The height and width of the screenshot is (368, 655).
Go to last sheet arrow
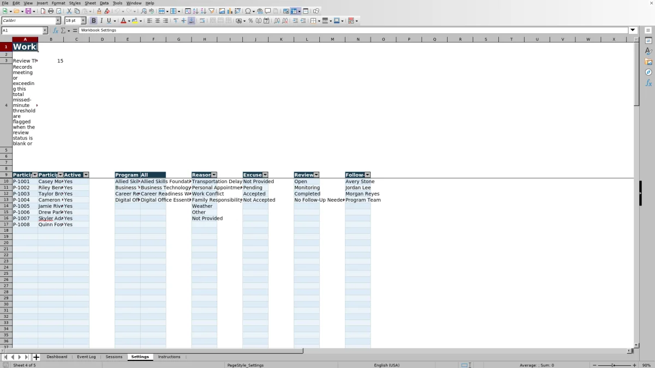coord(27,357)
